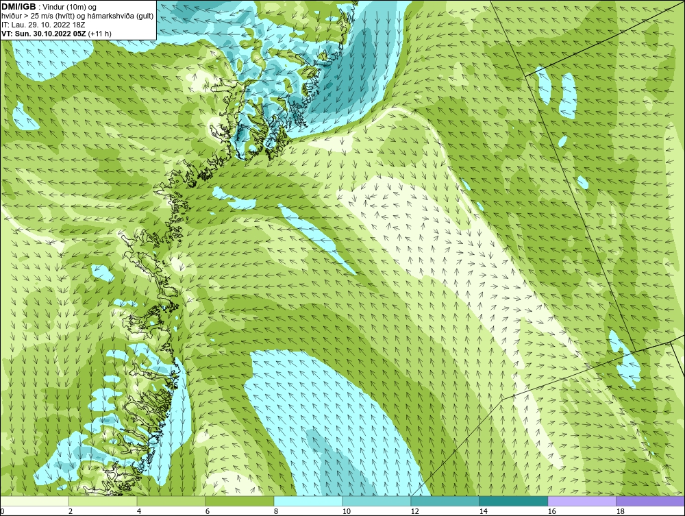The image size is (685, 516).
Task: Click the 18+ purple scale swatch
Action: click(651, 501)
